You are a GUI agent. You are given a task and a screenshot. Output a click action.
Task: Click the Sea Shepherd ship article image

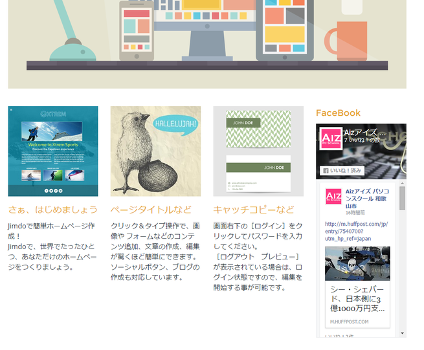click(x=357, y=263)
